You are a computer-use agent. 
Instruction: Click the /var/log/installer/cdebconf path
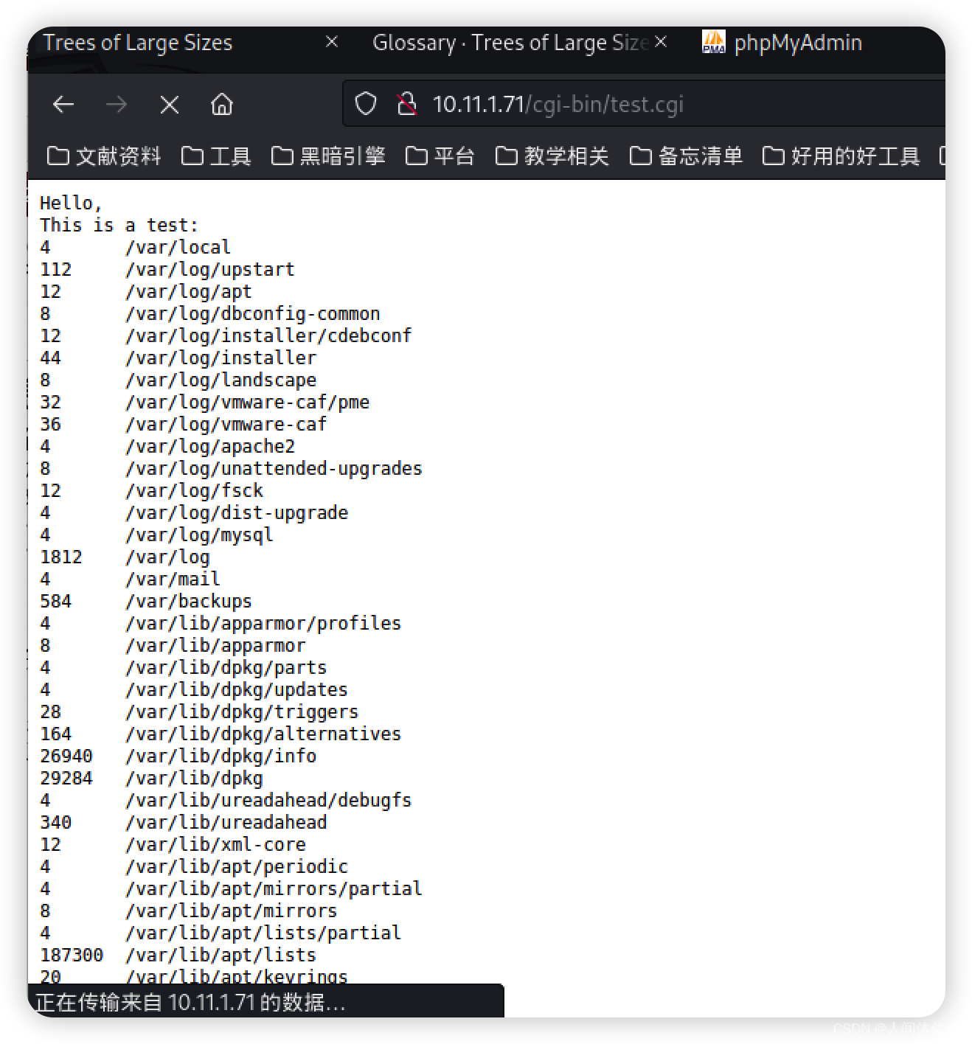coord(268,335)
